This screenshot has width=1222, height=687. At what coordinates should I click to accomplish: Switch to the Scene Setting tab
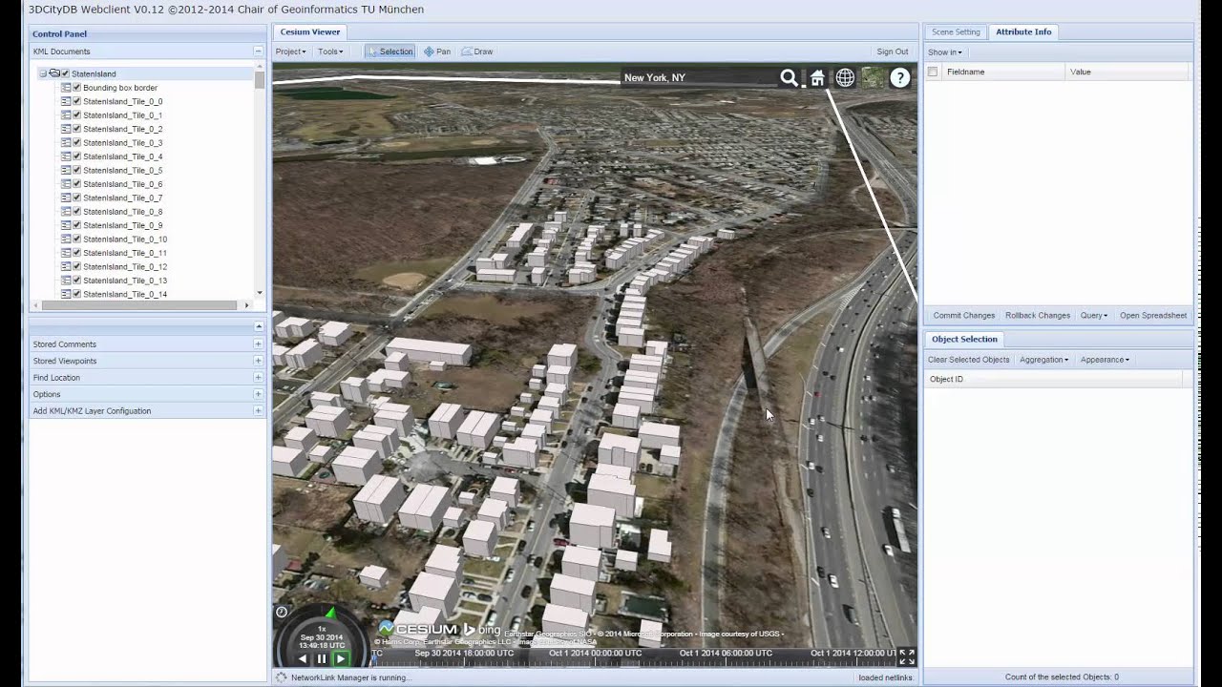tap(956, 32)
